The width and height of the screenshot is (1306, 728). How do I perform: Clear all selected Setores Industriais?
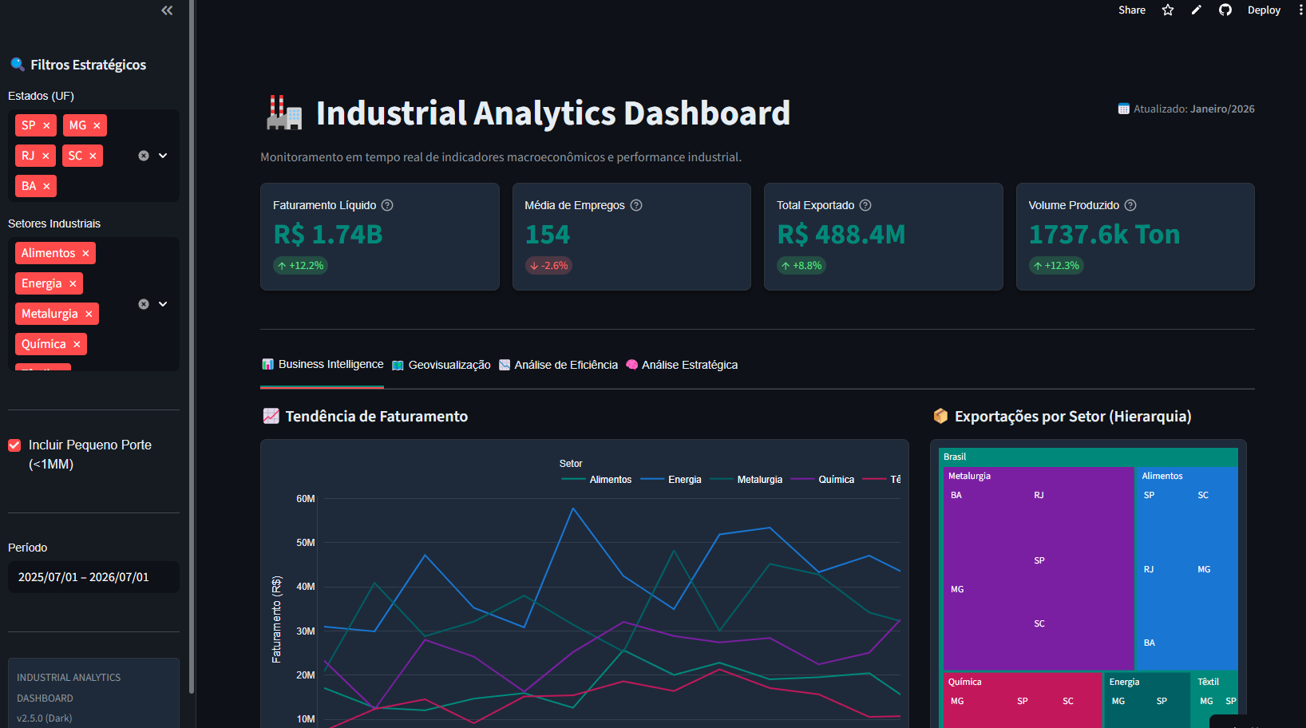[144, 304]
